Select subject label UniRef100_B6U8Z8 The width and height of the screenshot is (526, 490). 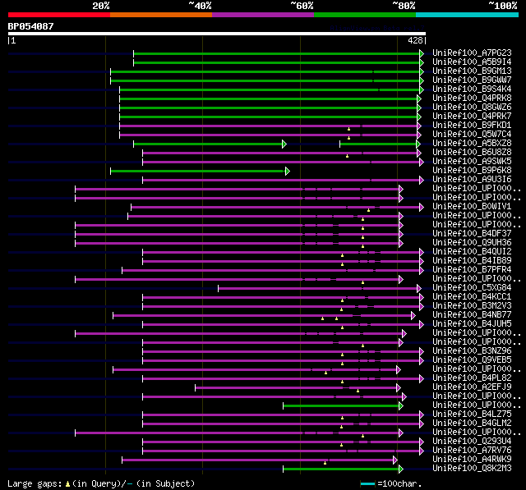(x=472, y=153)
